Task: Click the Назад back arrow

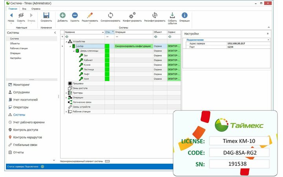Action: tap(11, 15)
